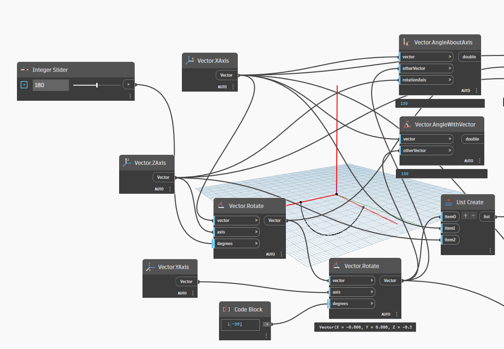Expand the Integer Slider settings chevron
The width and height of the screenshot is (504, 349).
pyautogui.click(x=24, y=85)
